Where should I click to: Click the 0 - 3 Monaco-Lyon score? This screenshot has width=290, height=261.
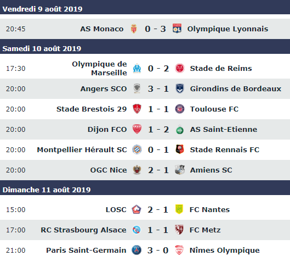click(155, 29)
